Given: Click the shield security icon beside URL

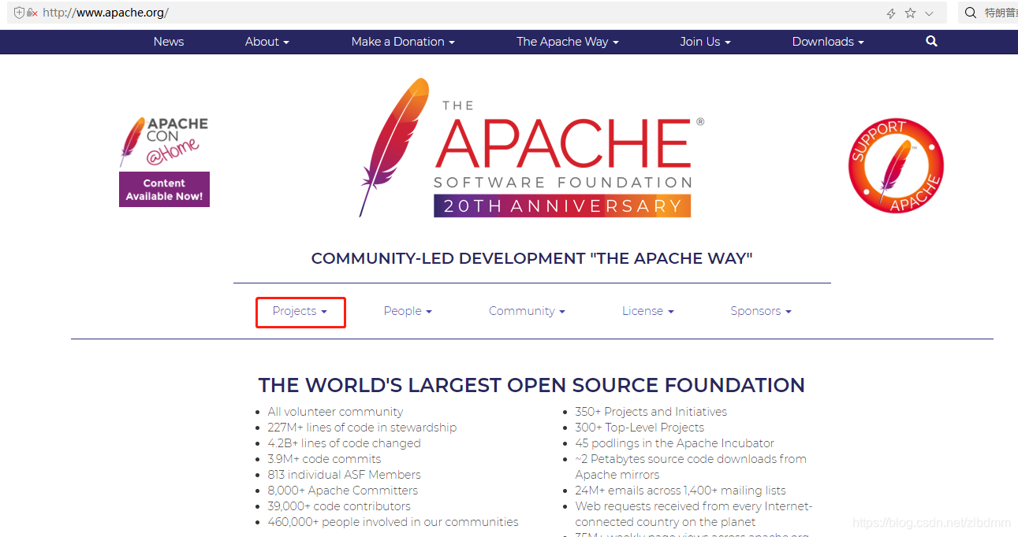Looking at the screenshot, I should click(20, 13).
